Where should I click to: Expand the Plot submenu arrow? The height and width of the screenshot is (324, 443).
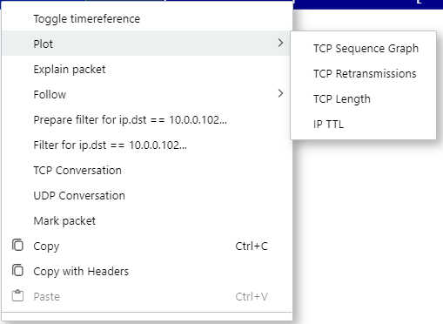[x=280, y=43]
